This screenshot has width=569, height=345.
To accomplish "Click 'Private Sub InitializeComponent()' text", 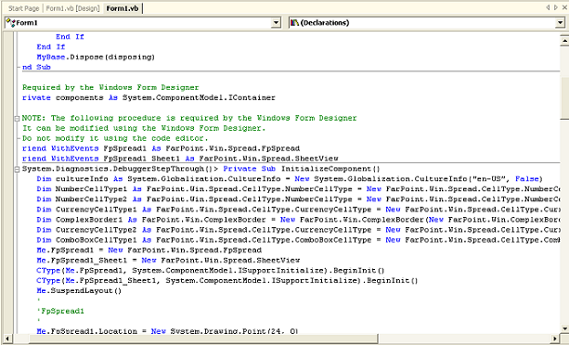I will pos(301,169).
